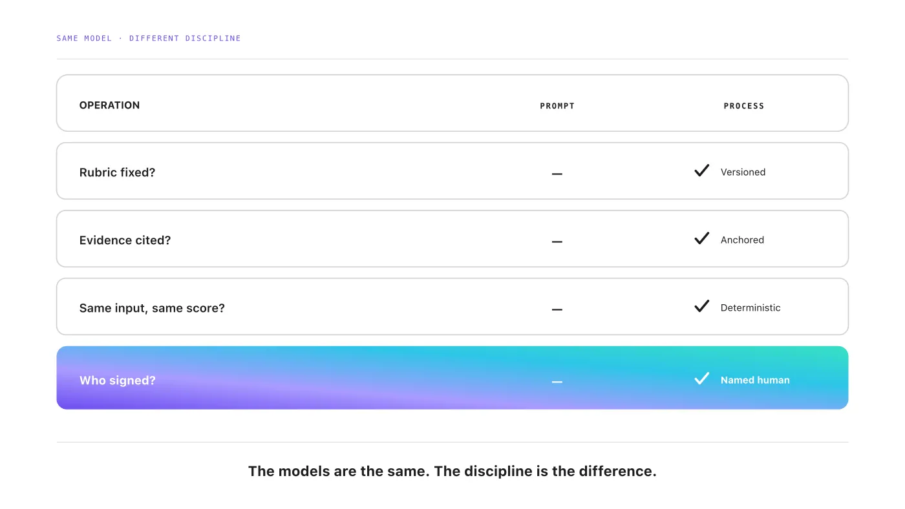The image size is (905, 509).
Task: Click the 'Rubric fixed?' row label
Action: click(x=117, y=172)
